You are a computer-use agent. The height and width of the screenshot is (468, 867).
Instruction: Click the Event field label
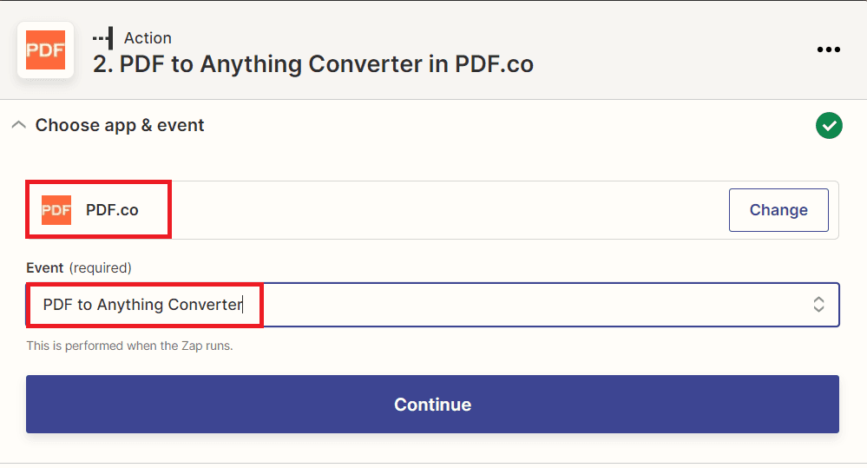[45, 267]
